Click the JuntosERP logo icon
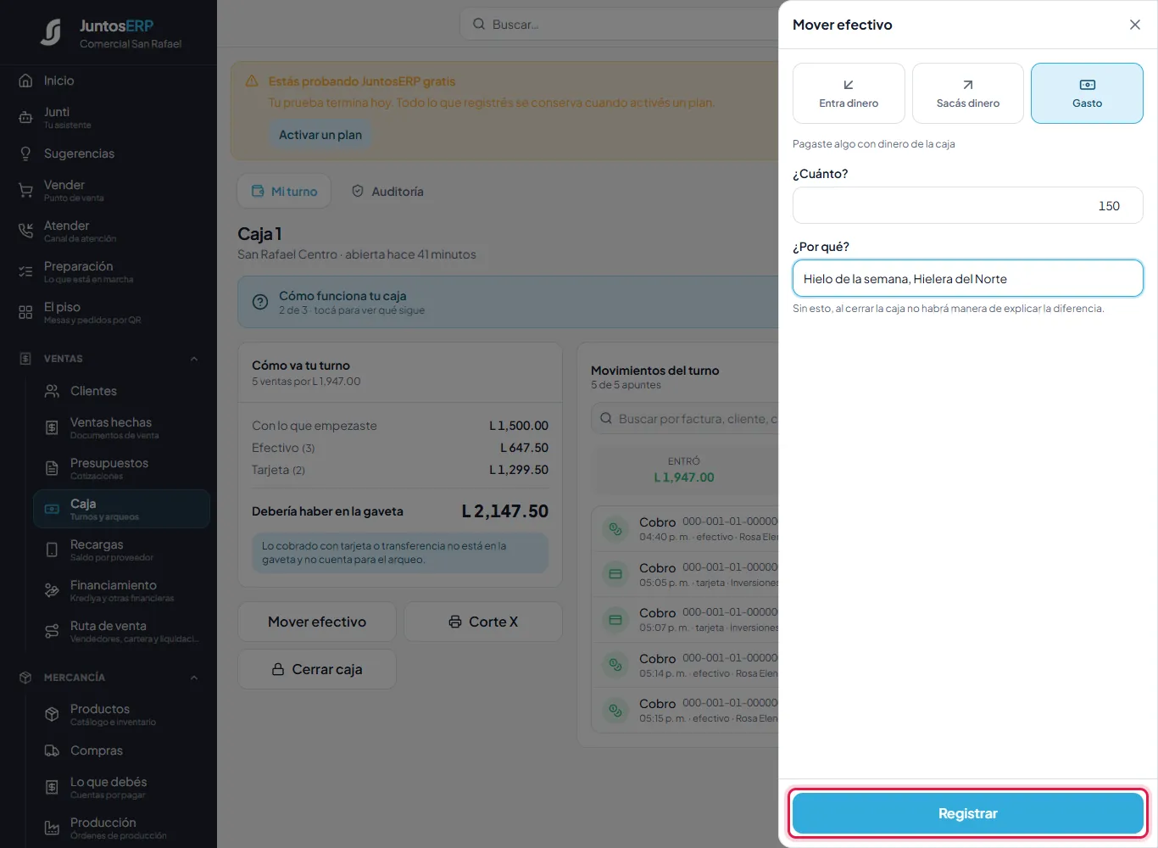This screenshot has height=848, width=1158. (51, 33)
